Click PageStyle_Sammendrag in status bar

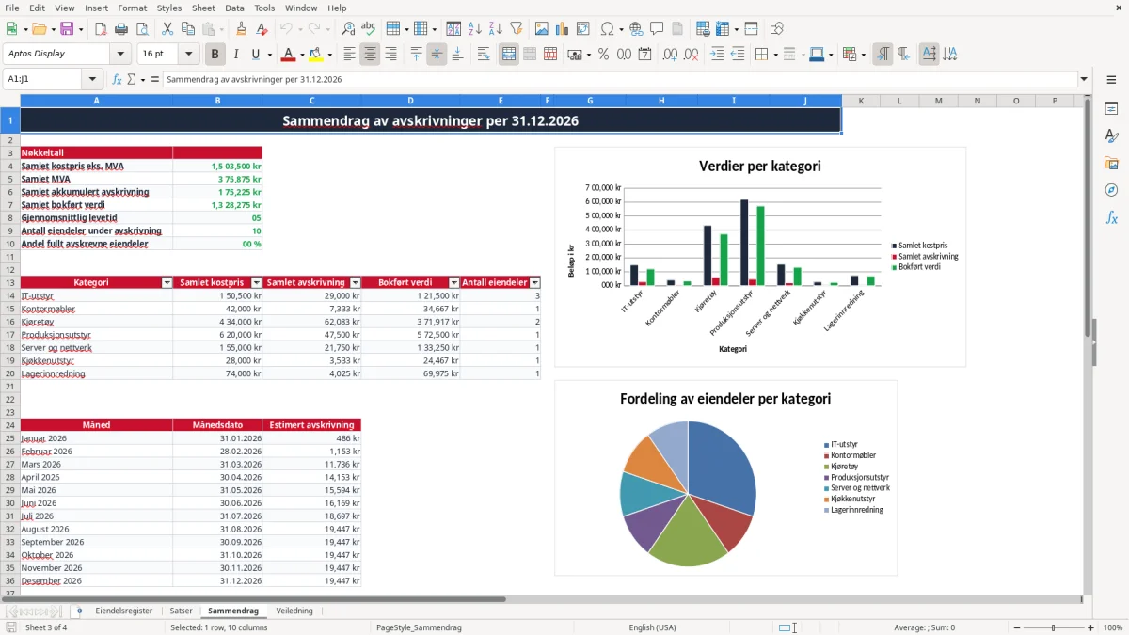click(x=419, y=627)
